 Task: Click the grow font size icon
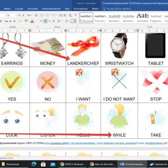pos(20,15)
